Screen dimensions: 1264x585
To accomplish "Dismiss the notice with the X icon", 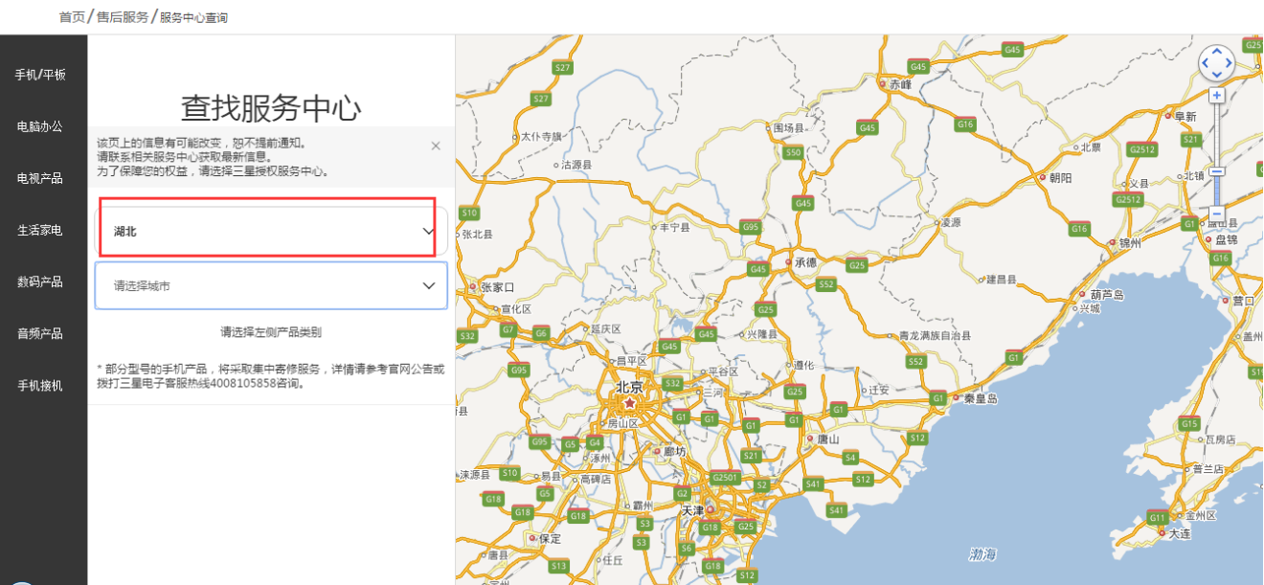I will click(436, 146).
